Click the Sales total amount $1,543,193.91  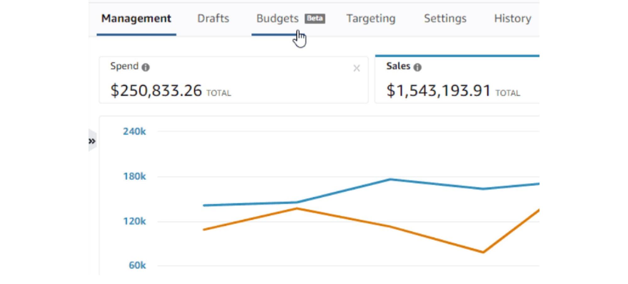[438, 91]
